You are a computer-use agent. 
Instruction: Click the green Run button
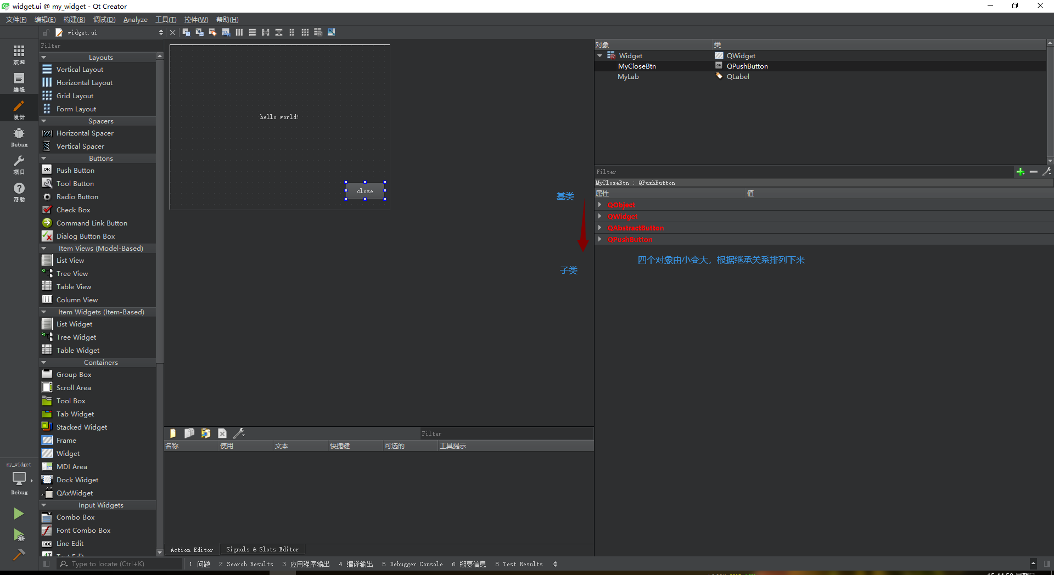coord(19,514)
